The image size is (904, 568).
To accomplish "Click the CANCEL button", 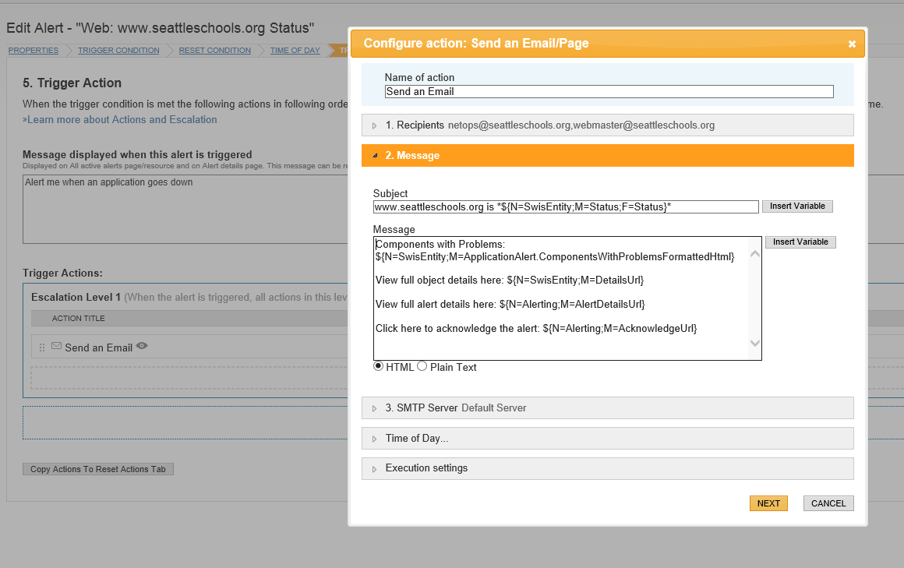I will 828,503.
